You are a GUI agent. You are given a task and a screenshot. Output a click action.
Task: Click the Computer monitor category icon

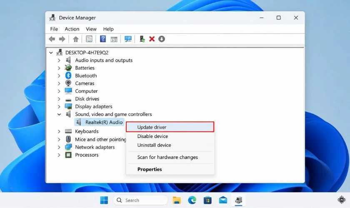pos(68,91)
